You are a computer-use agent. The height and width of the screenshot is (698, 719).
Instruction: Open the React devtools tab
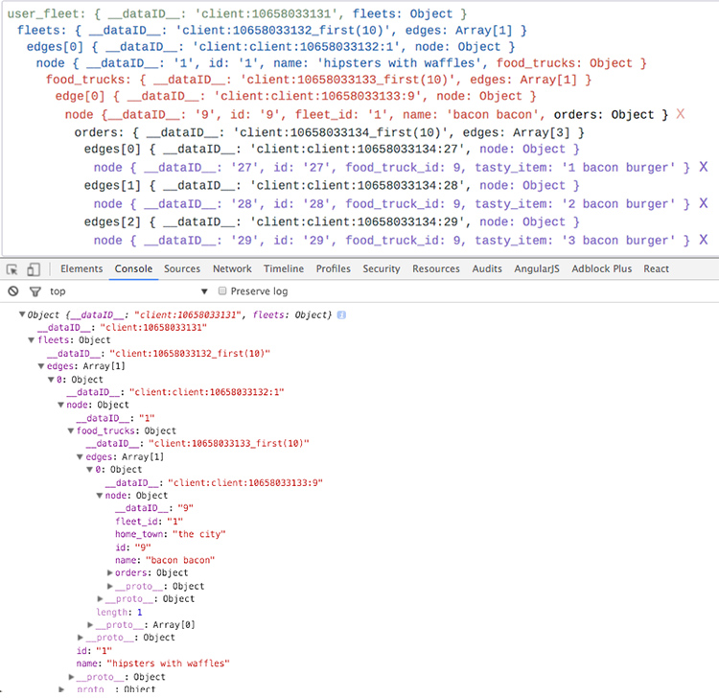point(657,269)
